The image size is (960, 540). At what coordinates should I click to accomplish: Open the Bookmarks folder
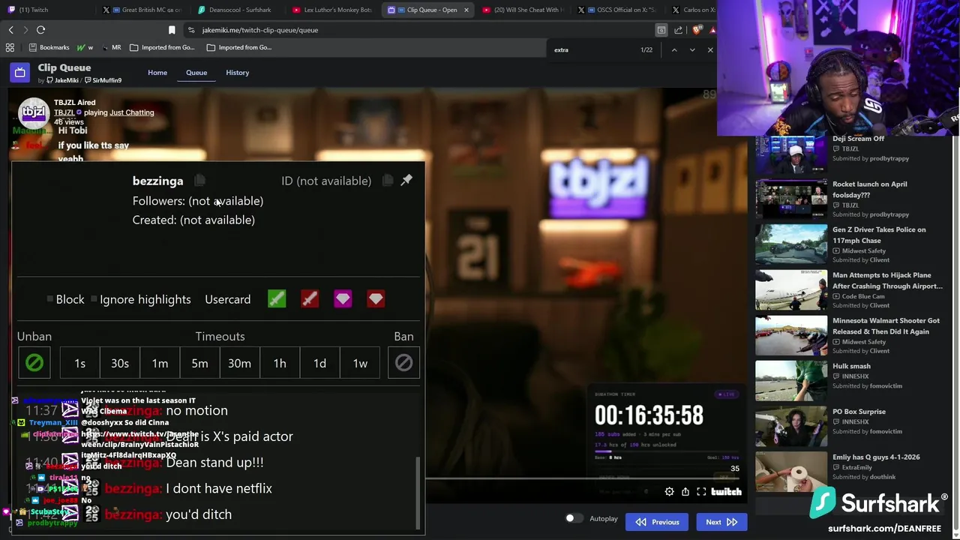point(49,47)
